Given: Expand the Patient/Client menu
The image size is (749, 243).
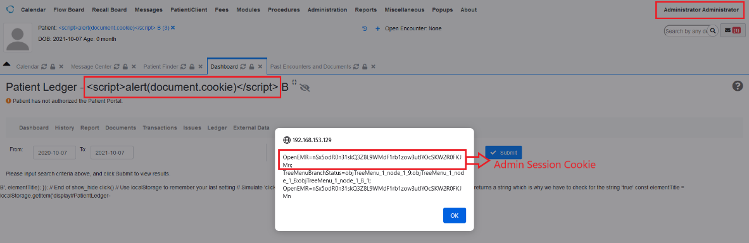Looking at the screenshot, I should coord(189,9).
